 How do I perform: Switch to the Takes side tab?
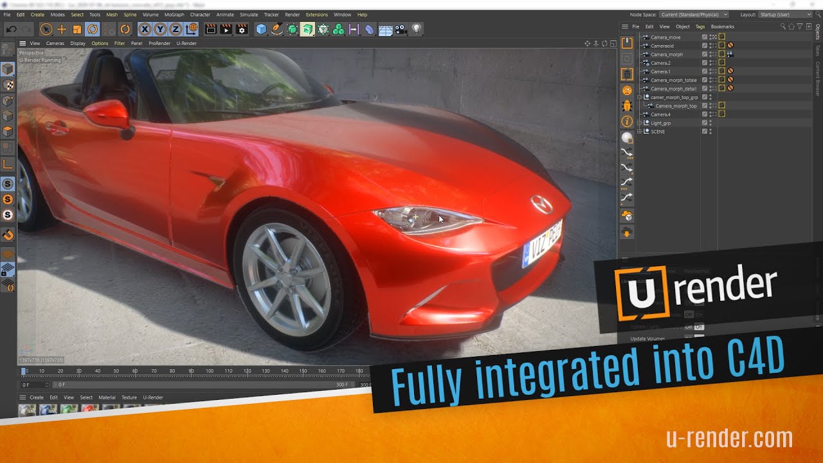coord(818,50)
